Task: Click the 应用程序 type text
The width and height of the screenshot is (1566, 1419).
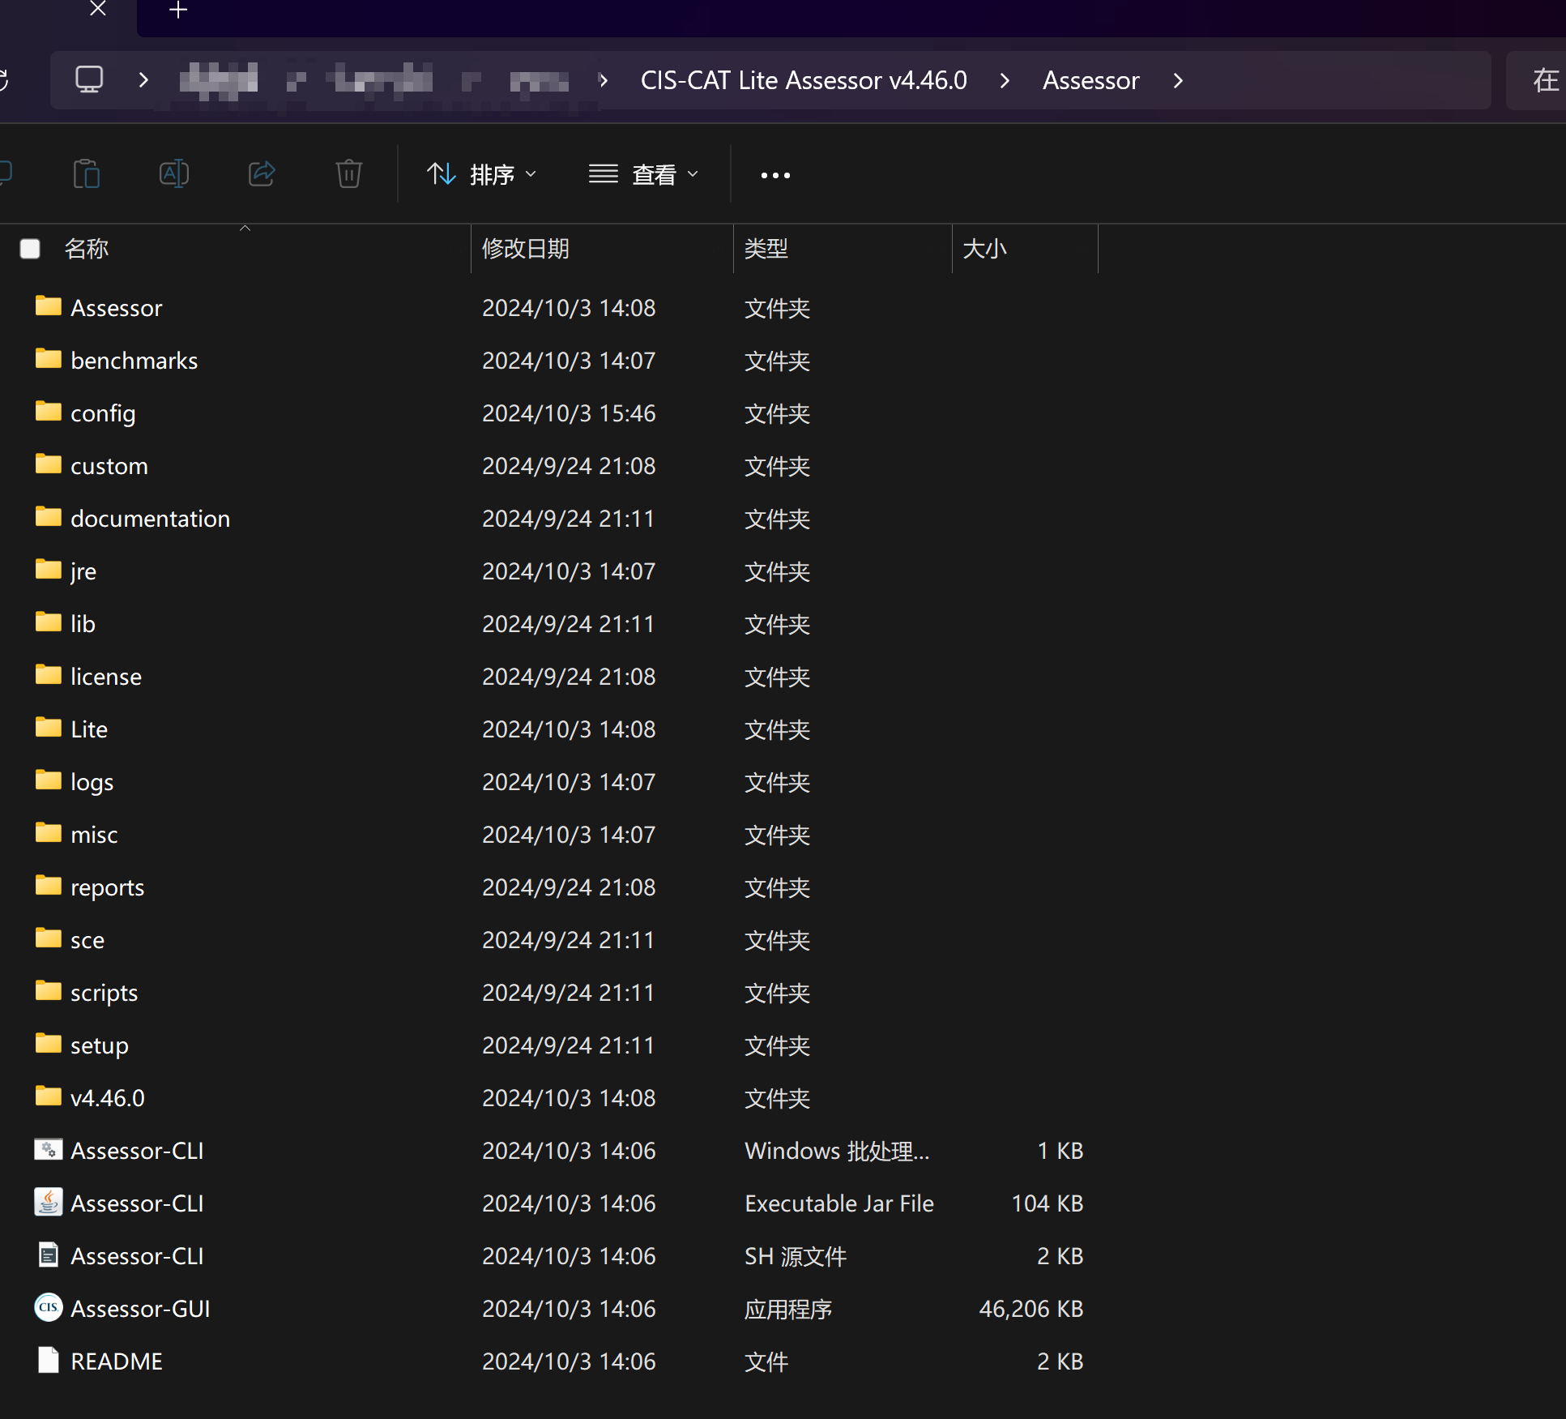Action: [788, 1309]
